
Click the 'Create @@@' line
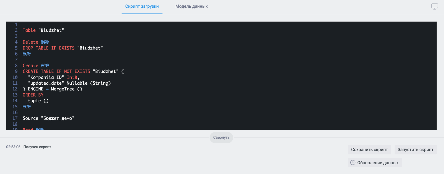click(x=36, y=66)
